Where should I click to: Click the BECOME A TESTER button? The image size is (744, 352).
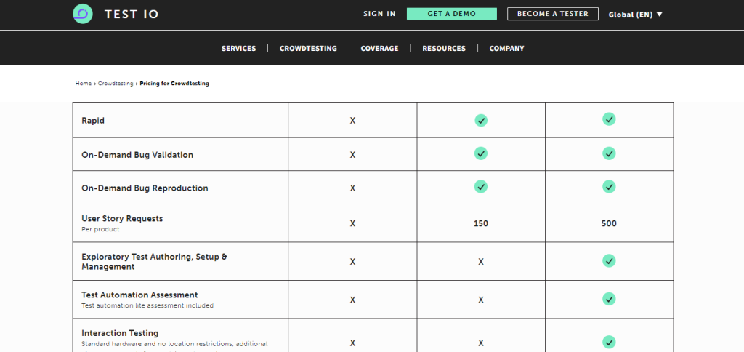(553, 14)
